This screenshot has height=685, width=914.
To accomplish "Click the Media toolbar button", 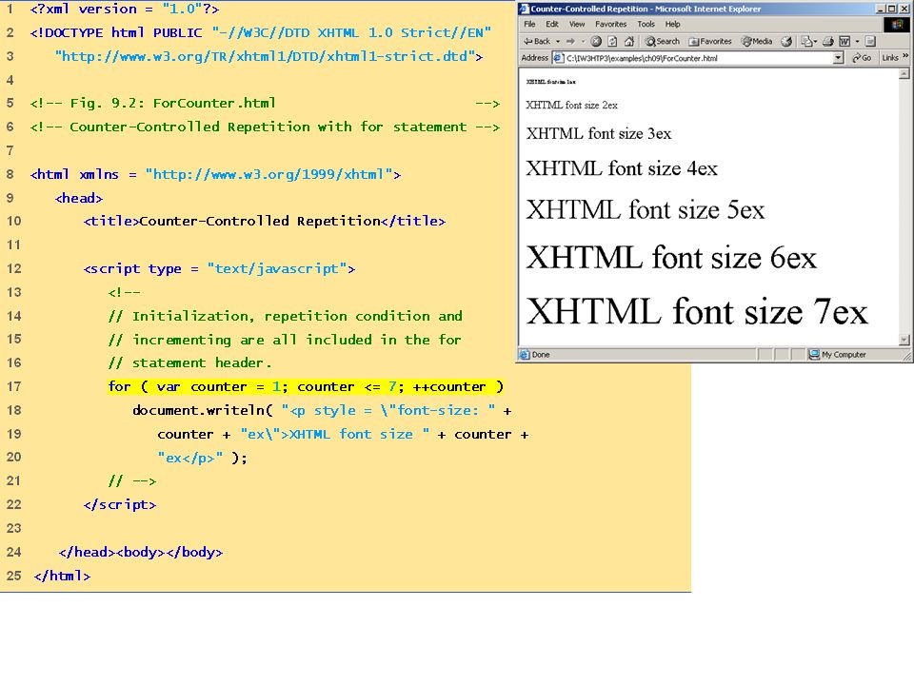I will pyautogui.click(x=757, y=41).
